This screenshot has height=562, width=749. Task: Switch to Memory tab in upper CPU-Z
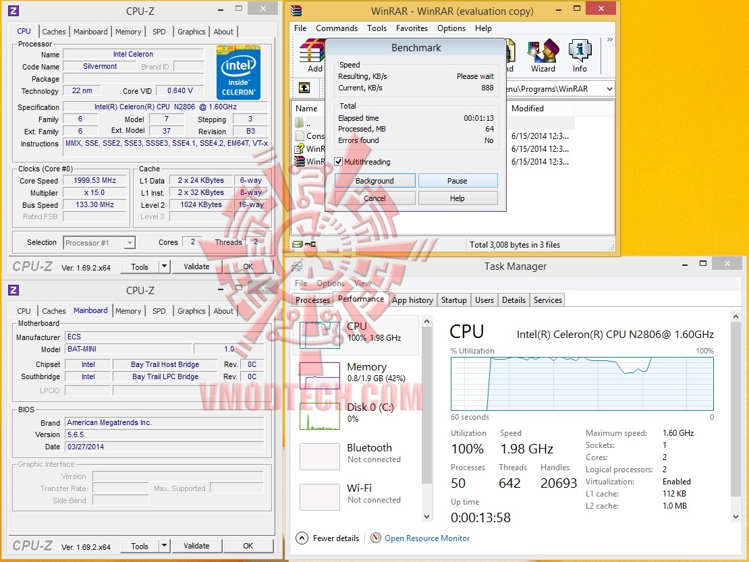[x=128, y=32]
